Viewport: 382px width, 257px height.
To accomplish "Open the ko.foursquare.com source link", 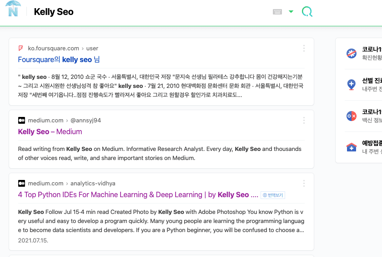I will click(63, 48).
